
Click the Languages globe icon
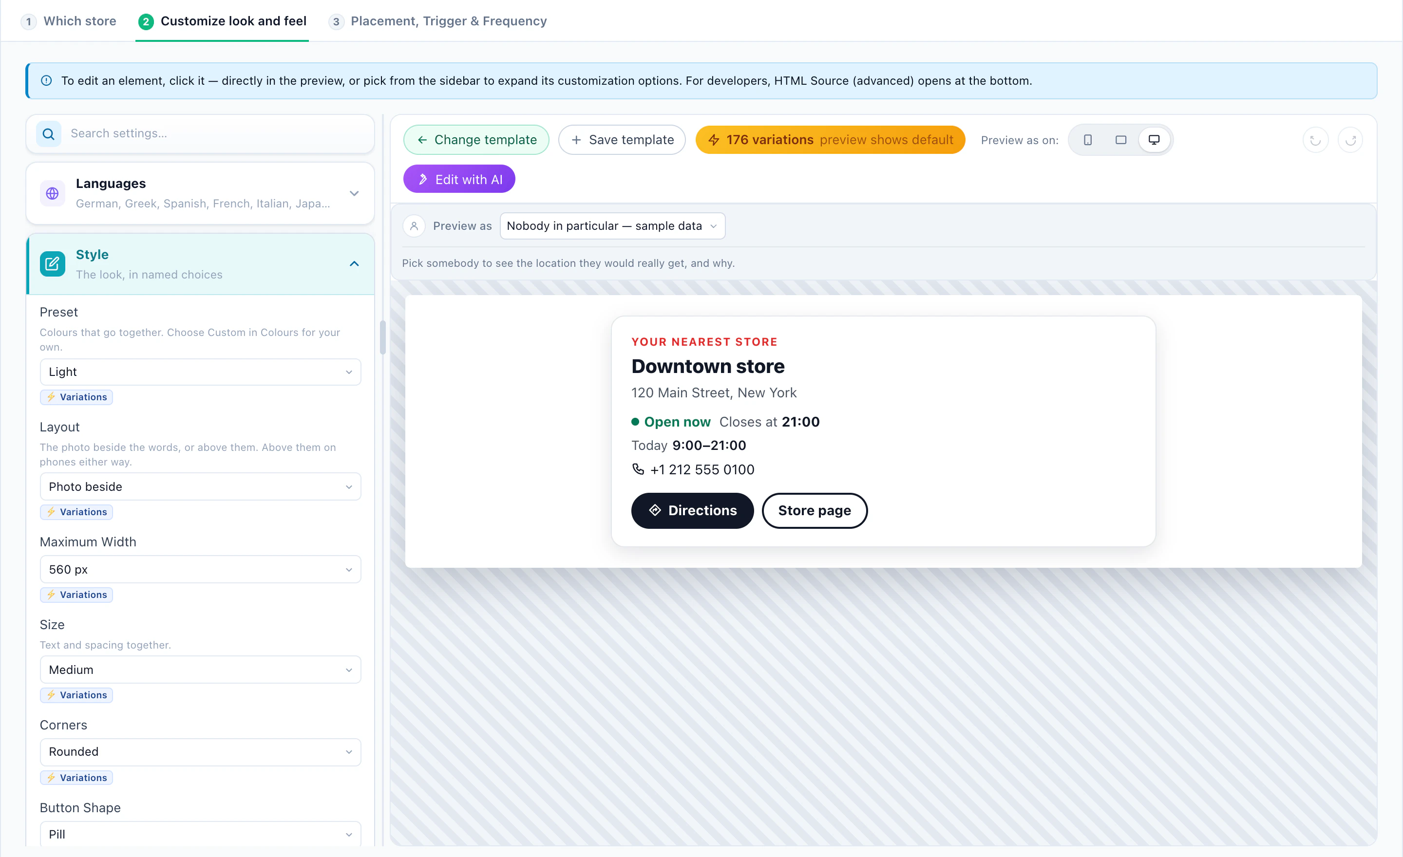(52, 193)
